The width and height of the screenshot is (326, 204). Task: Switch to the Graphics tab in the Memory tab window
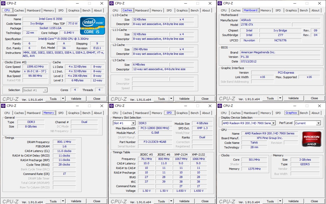(x=74, y=113)
